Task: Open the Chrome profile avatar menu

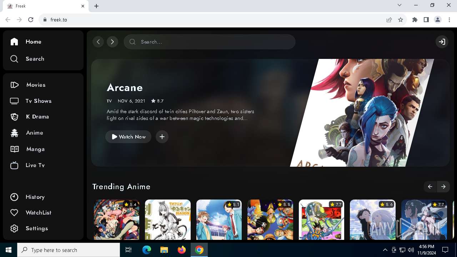Action: point(438,20)
